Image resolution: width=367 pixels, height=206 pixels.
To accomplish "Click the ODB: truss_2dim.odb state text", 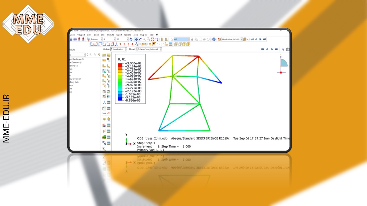I will [152, 138].
